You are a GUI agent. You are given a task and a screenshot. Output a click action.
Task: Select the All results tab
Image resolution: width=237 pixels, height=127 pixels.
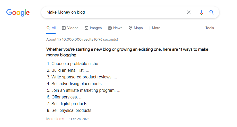click(x=51, y=28)
